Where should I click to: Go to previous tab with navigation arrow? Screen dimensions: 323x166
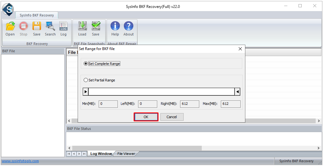(74, 154)
